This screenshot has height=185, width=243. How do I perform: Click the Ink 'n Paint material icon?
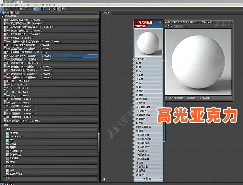[x=7, y=137]
